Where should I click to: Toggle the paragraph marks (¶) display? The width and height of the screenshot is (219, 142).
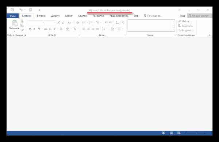tap(123, 23)
